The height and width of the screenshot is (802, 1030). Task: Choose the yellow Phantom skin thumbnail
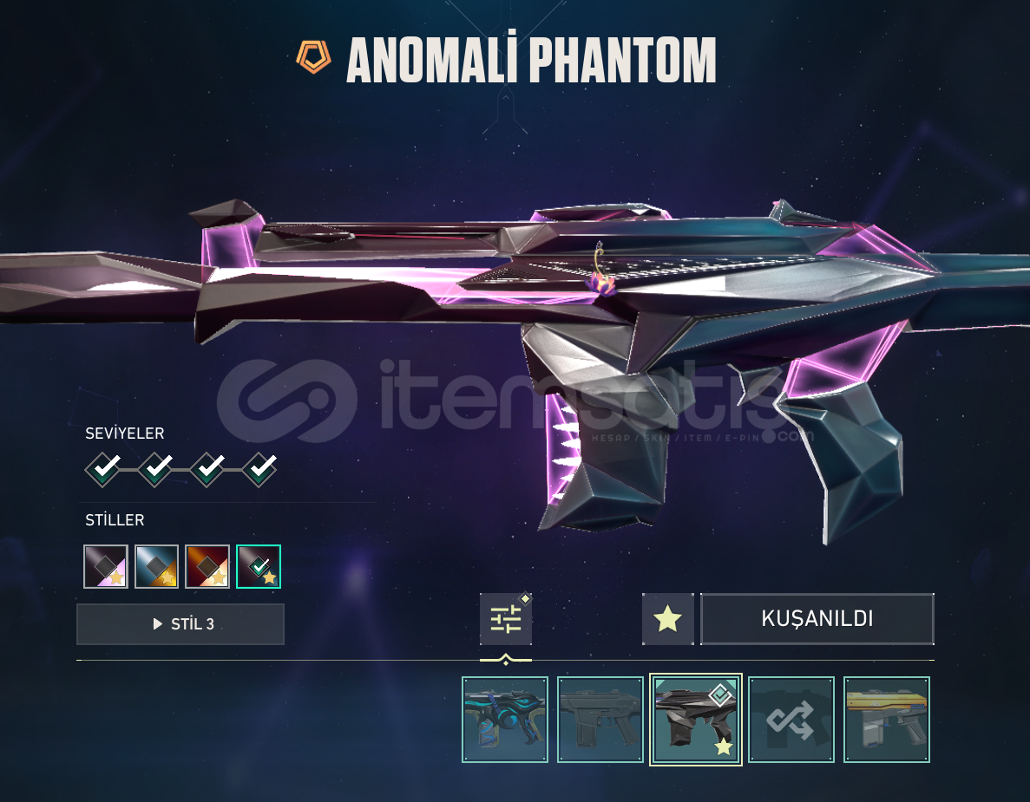887,720
